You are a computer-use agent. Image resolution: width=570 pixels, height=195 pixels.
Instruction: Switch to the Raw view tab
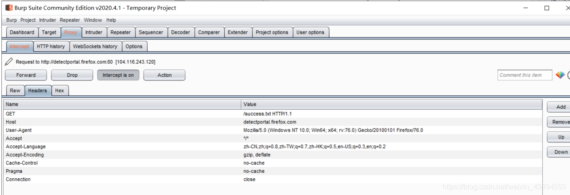15,90
